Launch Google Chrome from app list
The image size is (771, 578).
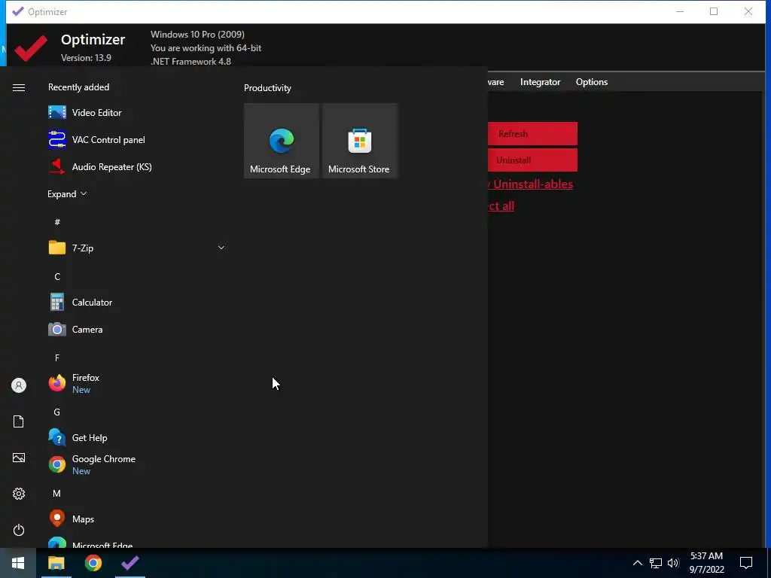pyautogui.click(x=137, y=464)
